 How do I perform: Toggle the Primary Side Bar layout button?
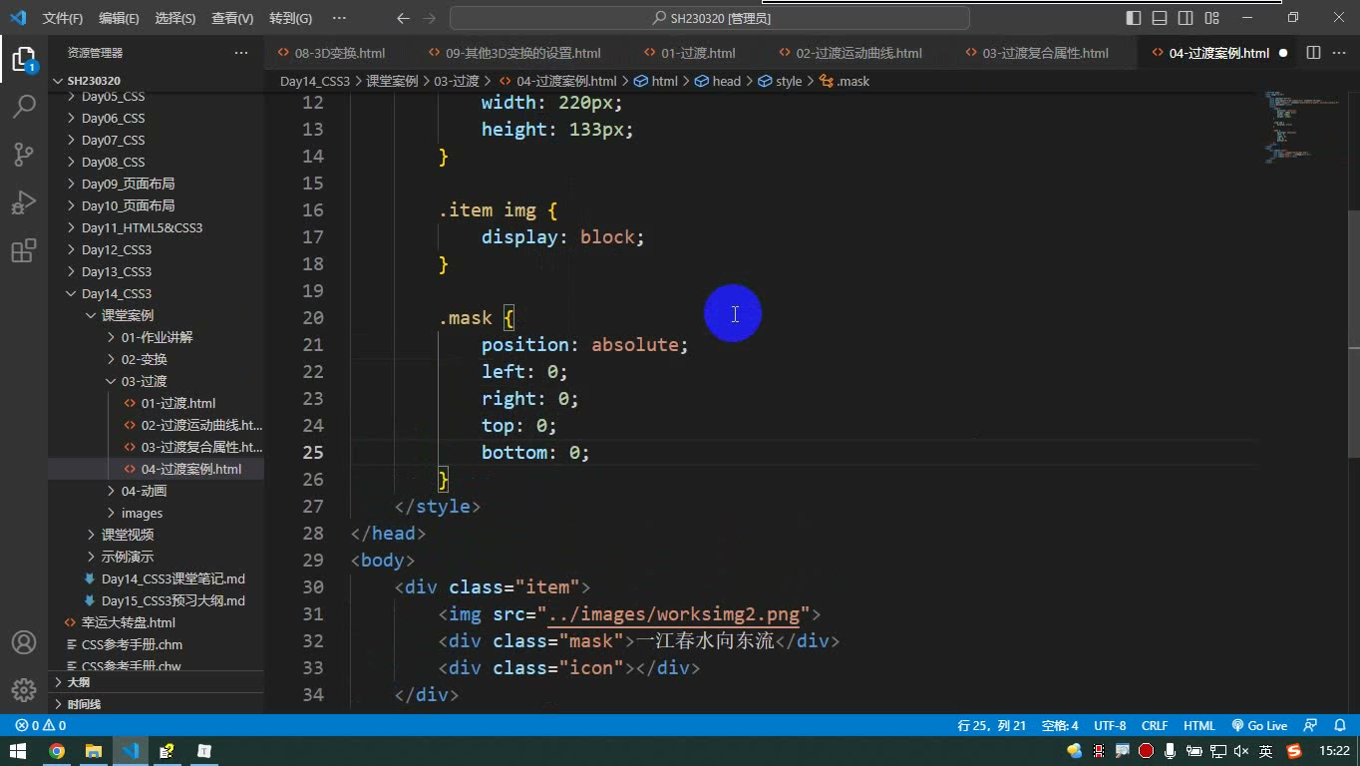[1134, 18]
